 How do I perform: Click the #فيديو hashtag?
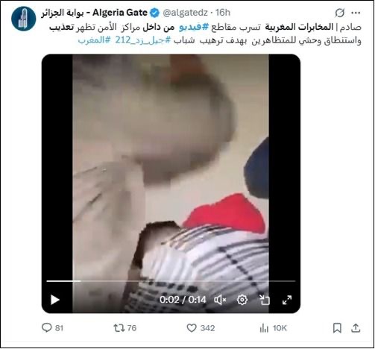[x=194, y=28]
